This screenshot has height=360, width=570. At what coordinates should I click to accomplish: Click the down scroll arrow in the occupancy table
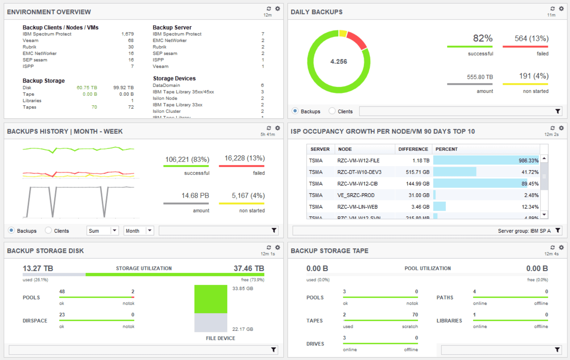544,214
